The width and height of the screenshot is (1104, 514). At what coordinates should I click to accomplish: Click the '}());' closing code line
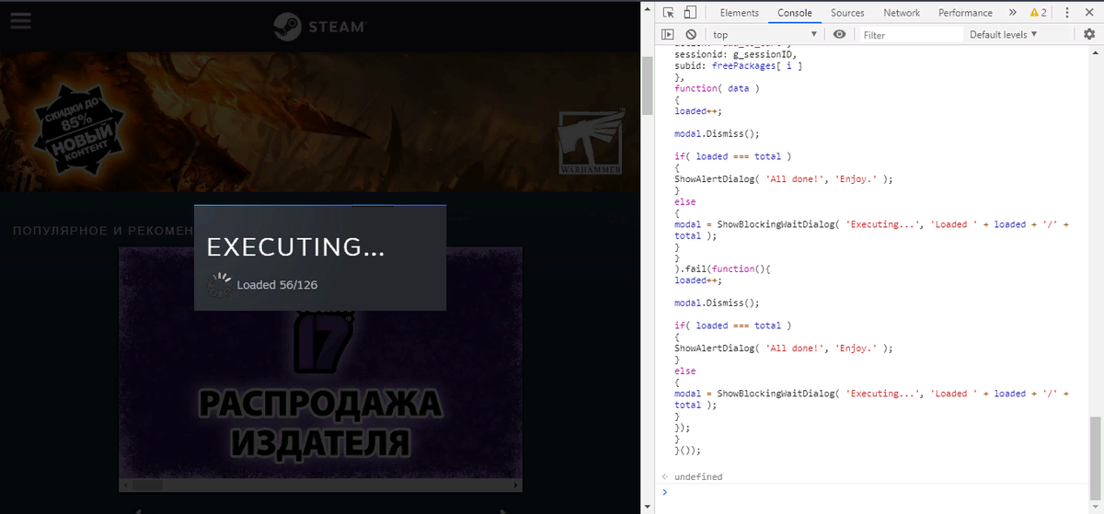[x=688, y=451]
